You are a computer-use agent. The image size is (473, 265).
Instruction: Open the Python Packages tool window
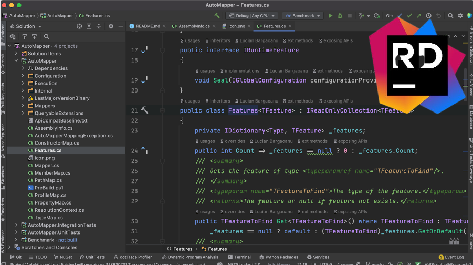click(x=279, y=257)
